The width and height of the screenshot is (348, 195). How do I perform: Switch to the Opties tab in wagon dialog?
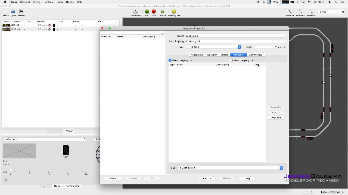pos(225,55)
